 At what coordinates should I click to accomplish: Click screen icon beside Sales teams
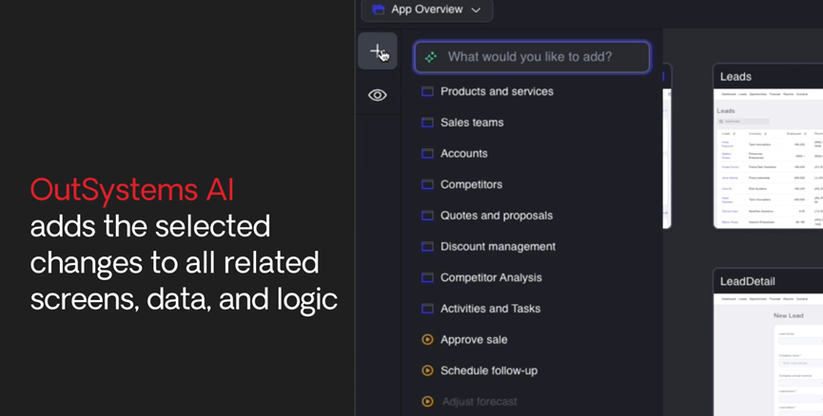[x=427, y=123]
